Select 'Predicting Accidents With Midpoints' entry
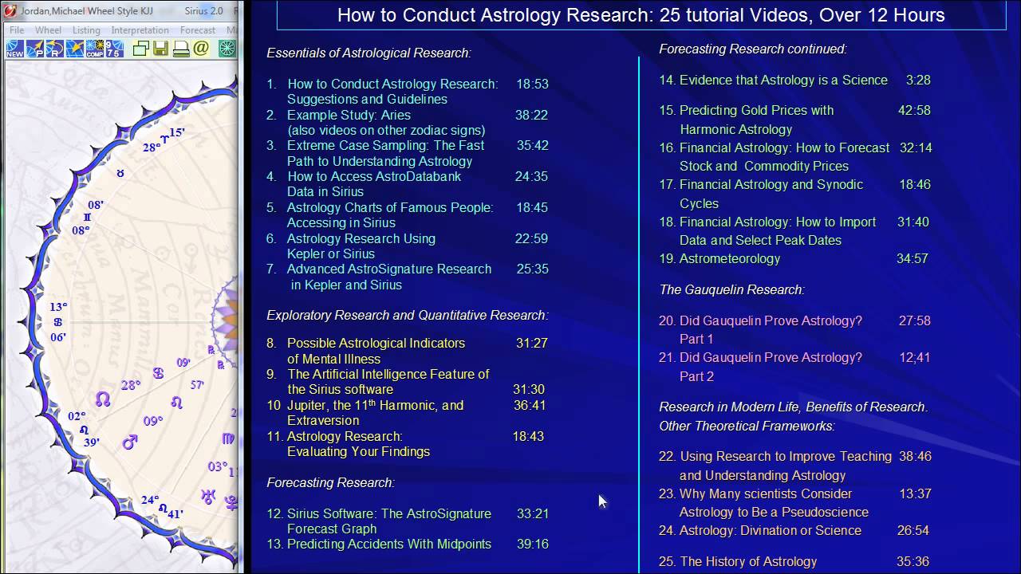 tap(389, 545)
